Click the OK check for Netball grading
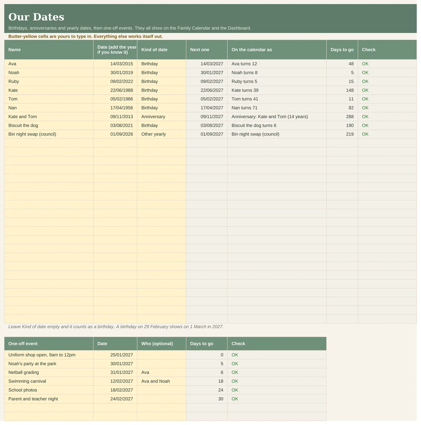The width and height of the screenshot is (421, 425). click(x=277, y=373)
